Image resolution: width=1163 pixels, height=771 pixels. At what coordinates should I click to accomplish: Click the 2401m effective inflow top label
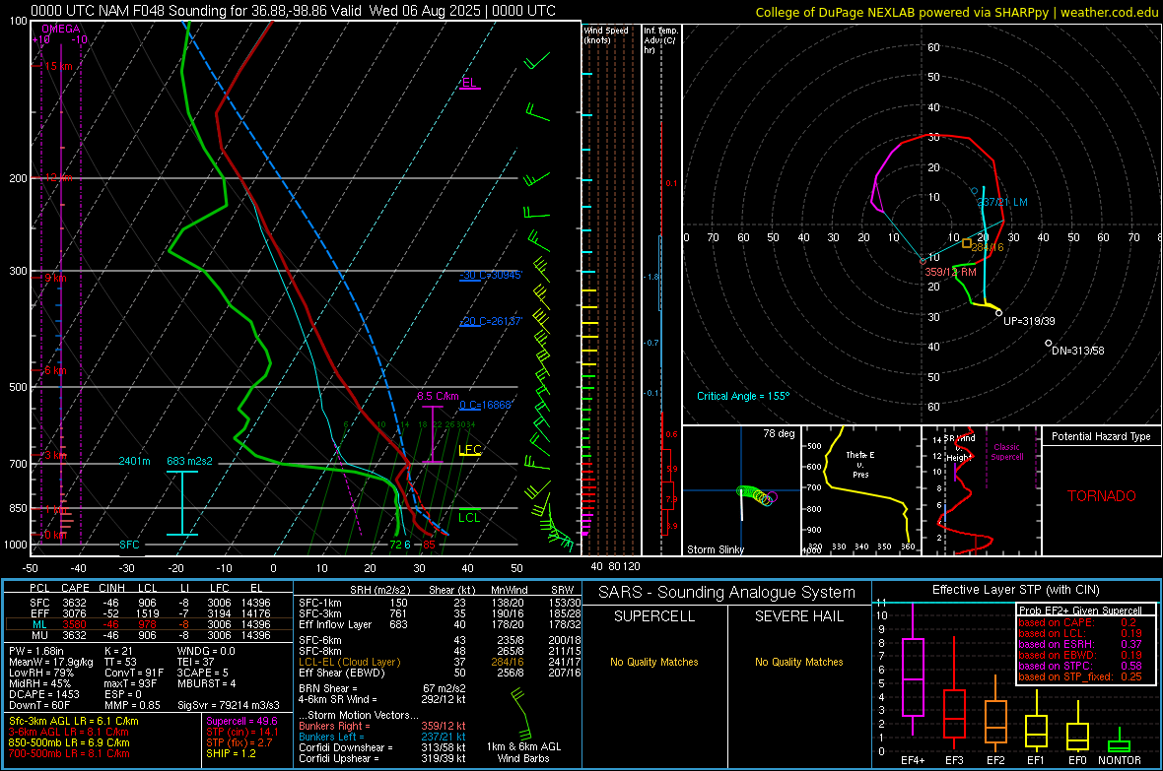pyautogui.click(x=134, y=461)
